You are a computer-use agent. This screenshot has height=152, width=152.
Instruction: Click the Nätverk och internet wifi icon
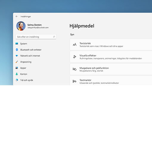(x=17, y=56)
